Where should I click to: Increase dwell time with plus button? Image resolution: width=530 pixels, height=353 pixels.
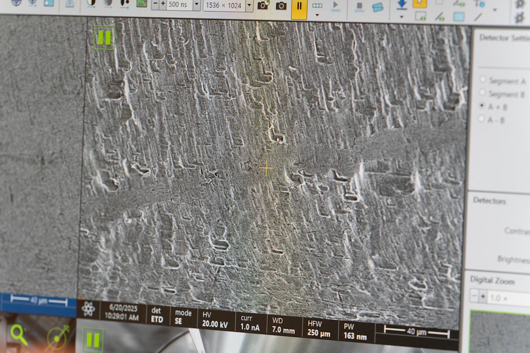(x=163, y=4)
